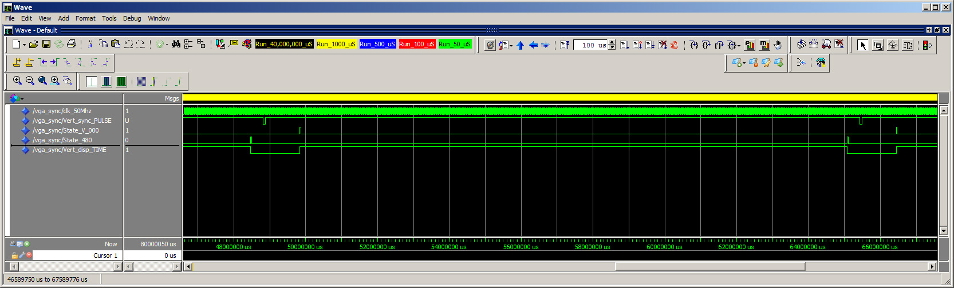The width and height of the screenshot is (954, 288).
Task: Click Find Next Transition icon
Action: pos(54,62)
